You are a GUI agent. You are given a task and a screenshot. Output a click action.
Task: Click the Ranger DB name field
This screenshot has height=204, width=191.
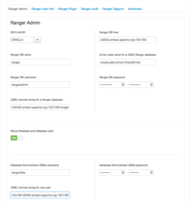tap(40, 62)
